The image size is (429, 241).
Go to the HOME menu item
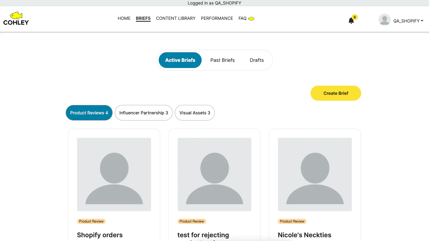tap(124, 18)
